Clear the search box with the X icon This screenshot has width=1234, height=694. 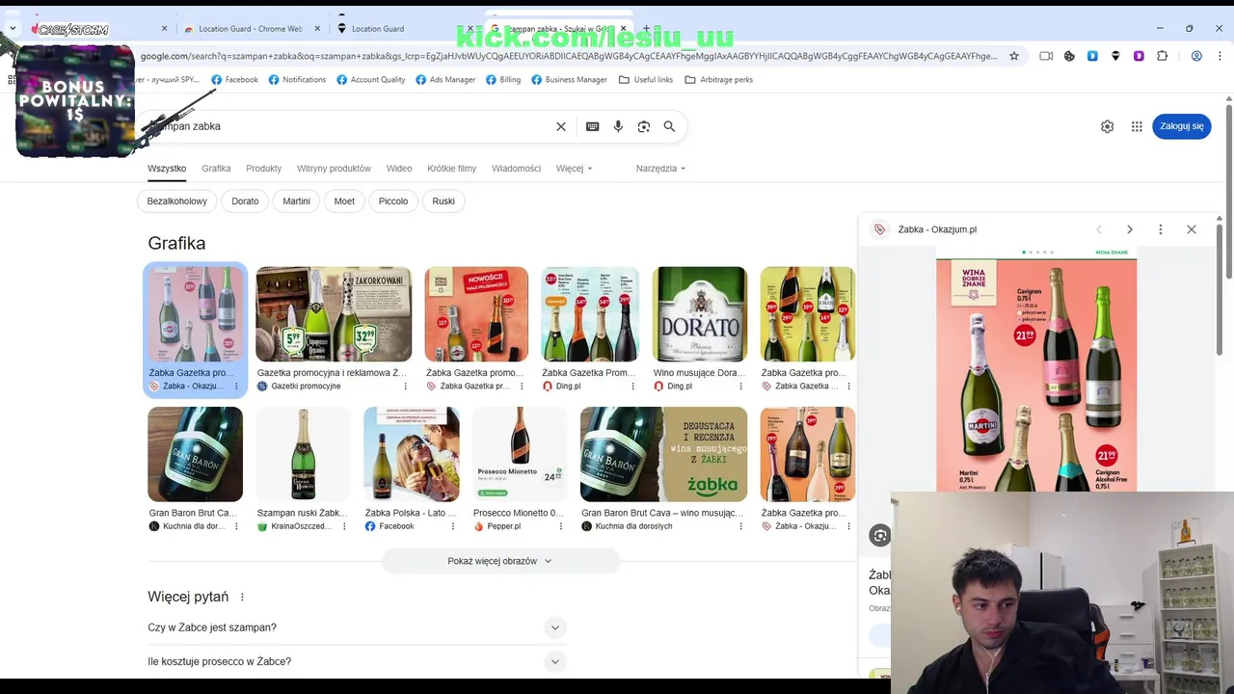[x=561, y=126]
